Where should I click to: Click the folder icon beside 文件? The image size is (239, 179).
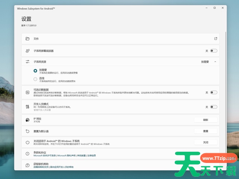pyautogui.click(x=27, y=39)
